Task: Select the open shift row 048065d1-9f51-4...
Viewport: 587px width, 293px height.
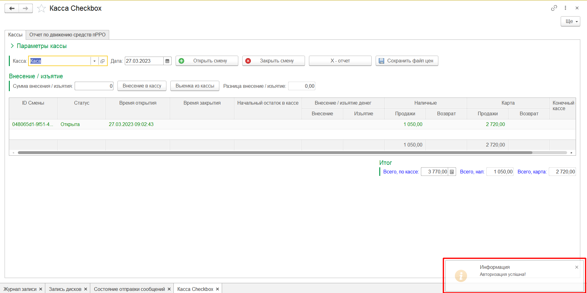Action: click(x=32, y=124)
